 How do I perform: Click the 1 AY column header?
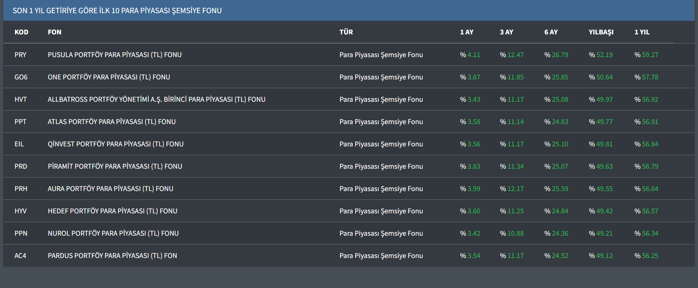click(467, 32)
